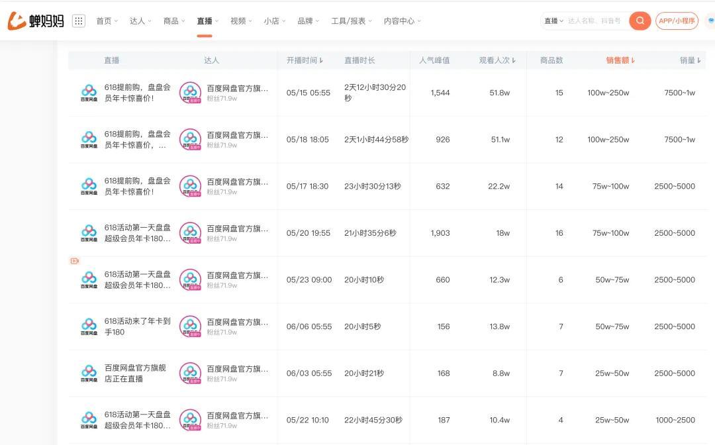Click Baidu Netdisk thumbnail in 05/18 18:05 row
The width and height of the screenshot is (715, 445).
(x=89, y=140)
